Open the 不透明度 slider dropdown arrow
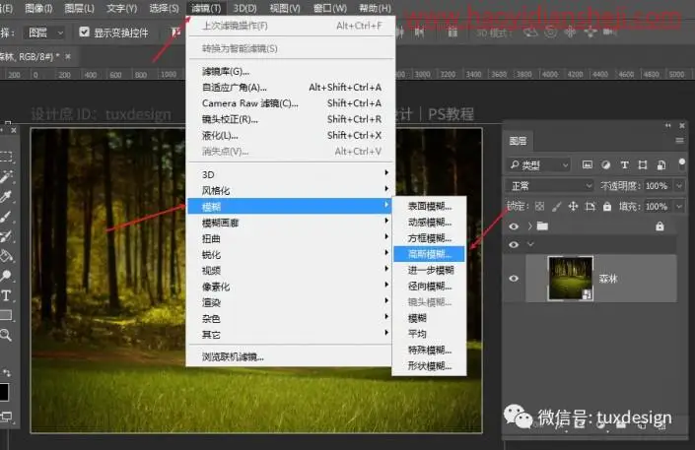Viewport: 695px width, 450px height. point(679,185)
